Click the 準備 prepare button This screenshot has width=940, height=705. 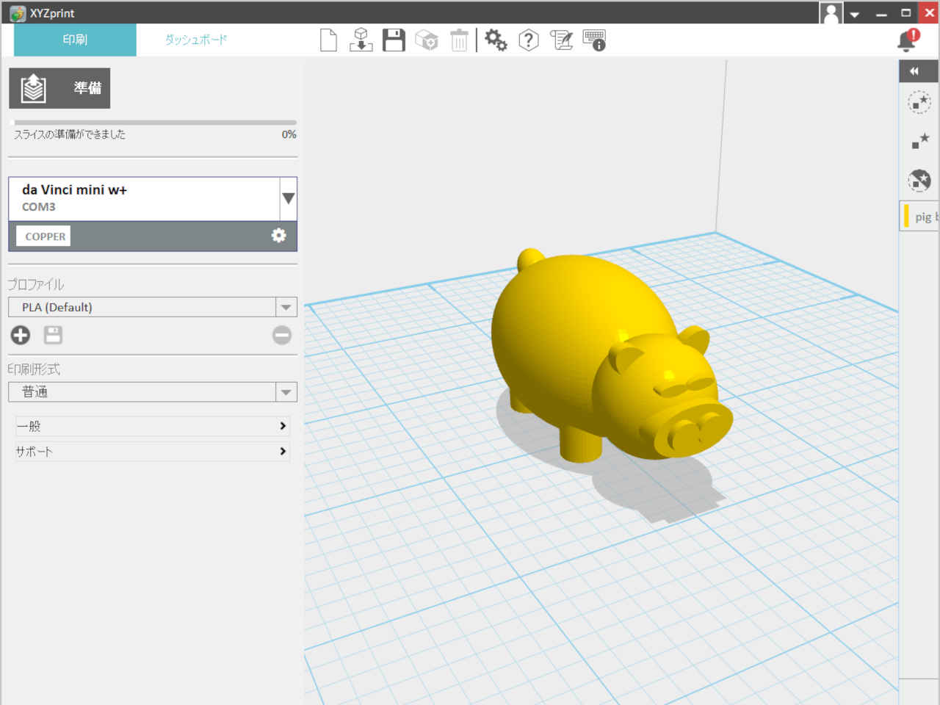tap(59, 88)
